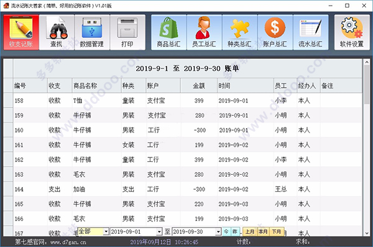This screenshot has width=373, height=247.
Task: Click the 支出 type cell in row 164
Action: 55,189
